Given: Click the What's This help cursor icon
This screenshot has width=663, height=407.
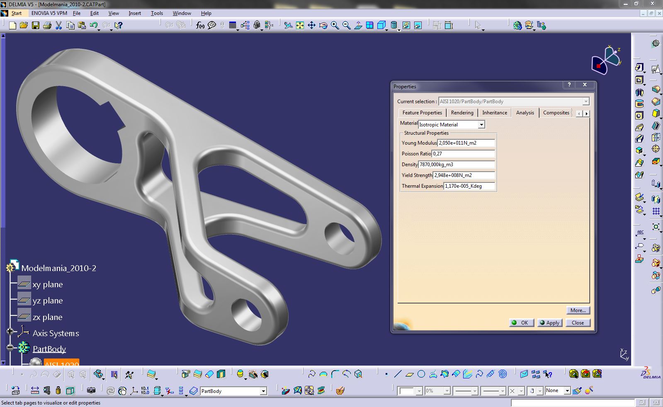Looking at the screenshot, I should (x=119, y=26).
